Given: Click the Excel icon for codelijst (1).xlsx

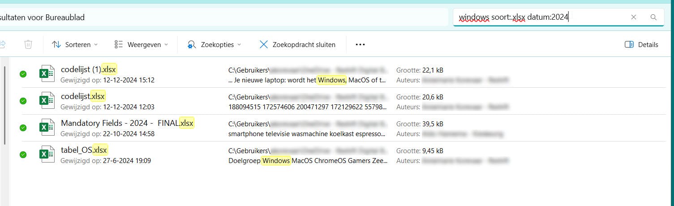Looking at the screenshot, I should pyautogui.click(x=44, y=74).
